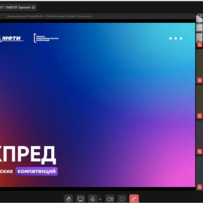
Task: End the call with red phone button
Action: [x=134, y=199]
